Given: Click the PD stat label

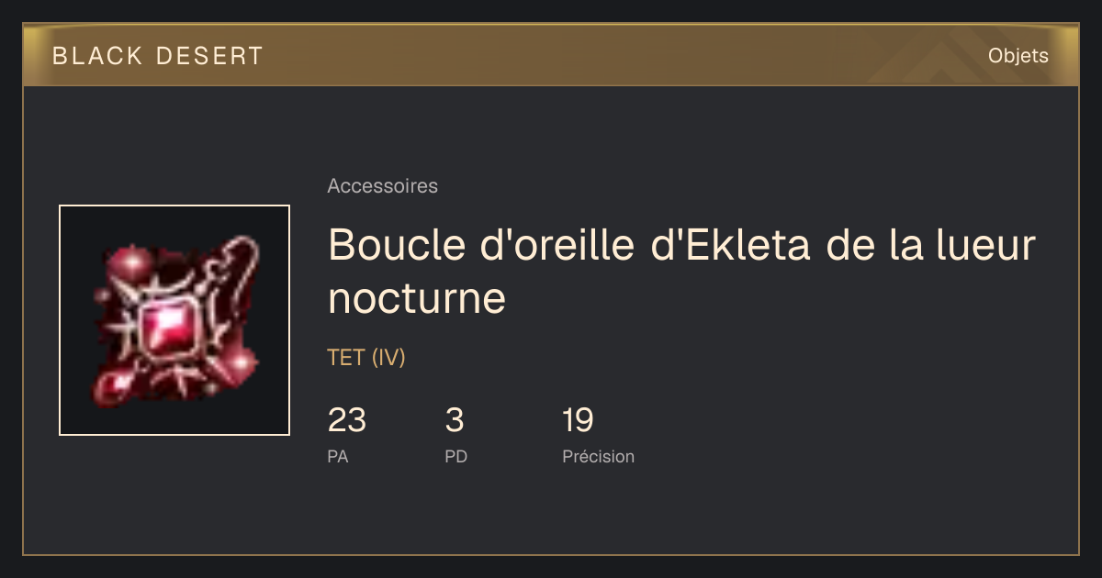Looking at the screenshot, I should point(456,456).
